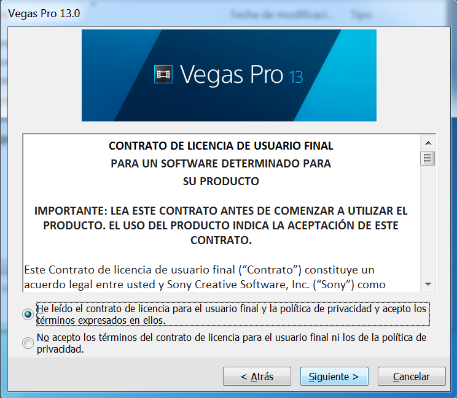Click the '13' number in the banner
Image resolution: width=457 pixels, height=398 pixels.
coord(296,77)
